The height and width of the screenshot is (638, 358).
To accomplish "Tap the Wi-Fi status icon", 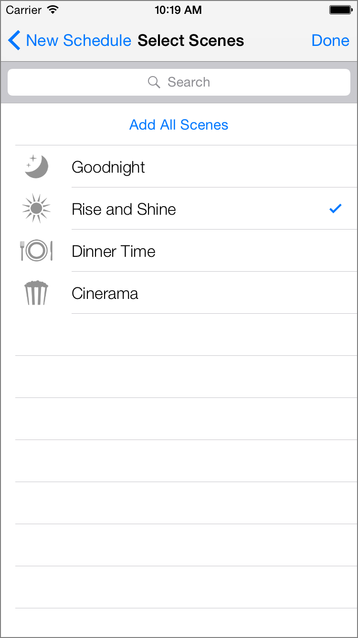I will pyautogui.click(x=53, y=10).
